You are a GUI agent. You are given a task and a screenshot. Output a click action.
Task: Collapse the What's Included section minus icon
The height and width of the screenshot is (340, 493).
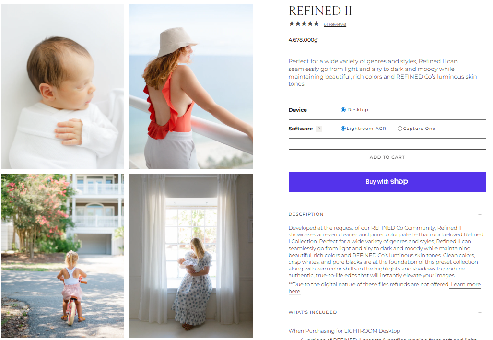pyautogui.click(x=480, y=312)
